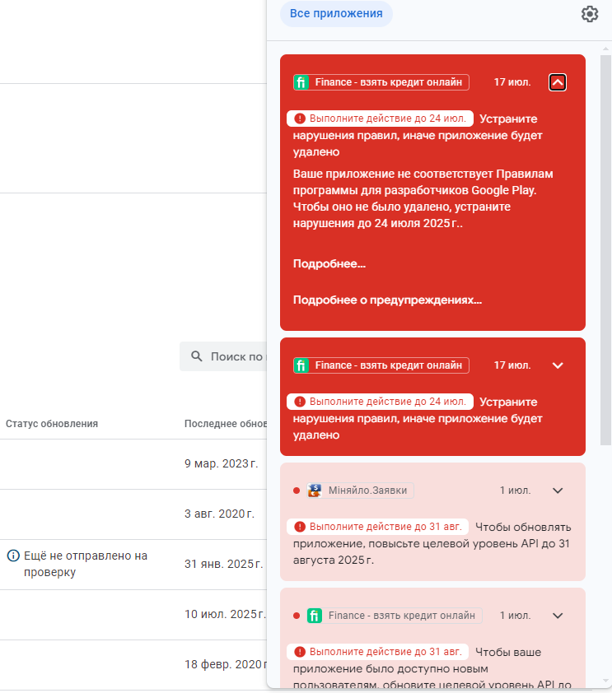Click the Ваше приложение не соответствует message text

(x=423, y=198)
